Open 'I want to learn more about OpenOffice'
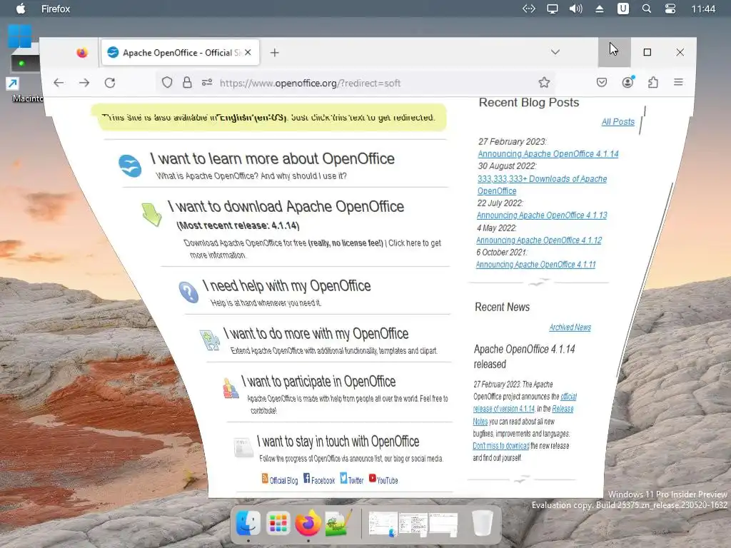This screenshot has height=548, width=731. pyautogui.click(x=272, y=159)
